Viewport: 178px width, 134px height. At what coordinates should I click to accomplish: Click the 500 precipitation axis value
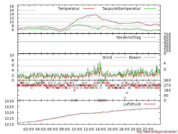tap(167, 40)
